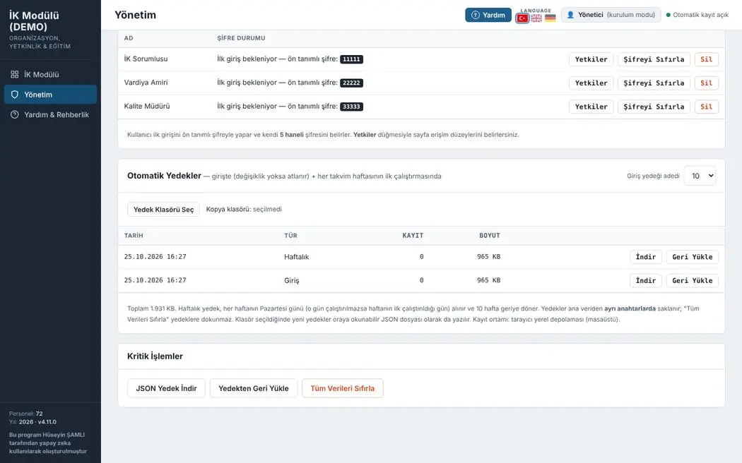Open the Yönetici (kurulum modu) account button

coord(611,15)
